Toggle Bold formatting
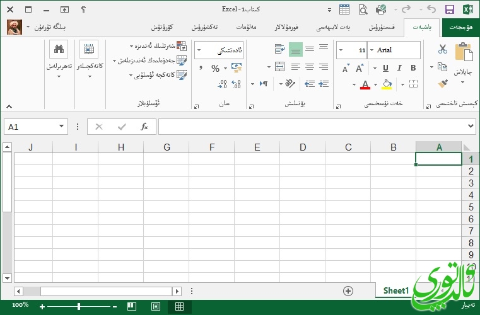The image size is (480, 315). coord(413,68)
